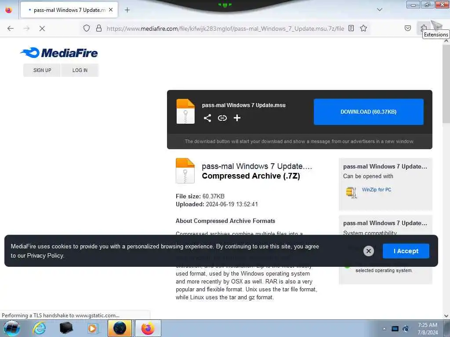The image size is (450, 337).
Task: Click the DOWNLOAD (60.37KB) button
Action: pos(369,112)
